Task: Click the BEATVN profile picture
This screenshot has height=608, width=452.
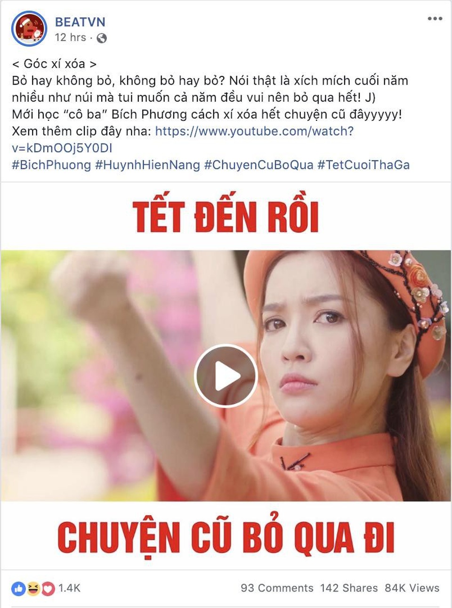Action: coord(29,29)
